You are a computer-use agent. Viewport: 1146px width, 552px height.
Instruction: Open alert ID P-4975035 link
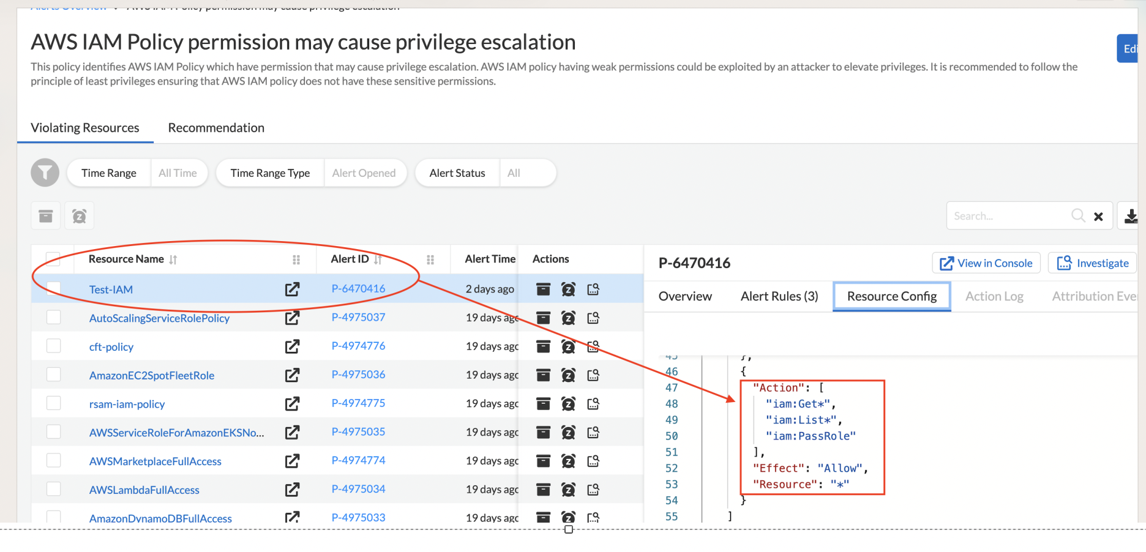click(358, 431)
